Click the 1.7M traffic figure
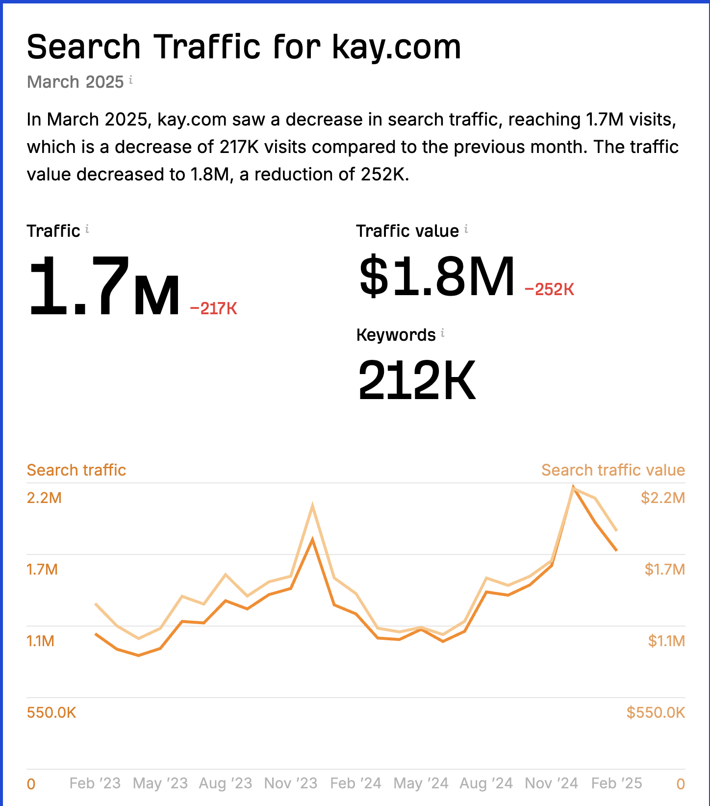The height and width of the screenshot is (806, 710). [x=104, y=286]
